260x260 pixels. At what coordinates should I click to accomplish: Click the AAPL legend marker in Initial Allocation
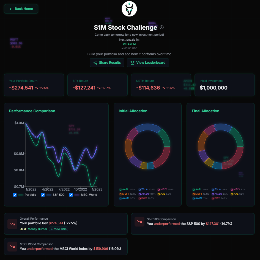[121, 189]
